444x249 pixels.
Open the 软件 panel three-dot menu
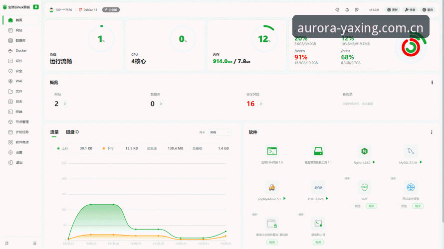(x=432, y=132)
